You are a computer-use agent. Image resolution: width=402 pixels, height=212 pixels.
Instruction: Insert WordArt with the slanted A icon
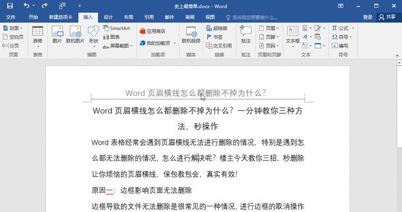tap(306, 37)
